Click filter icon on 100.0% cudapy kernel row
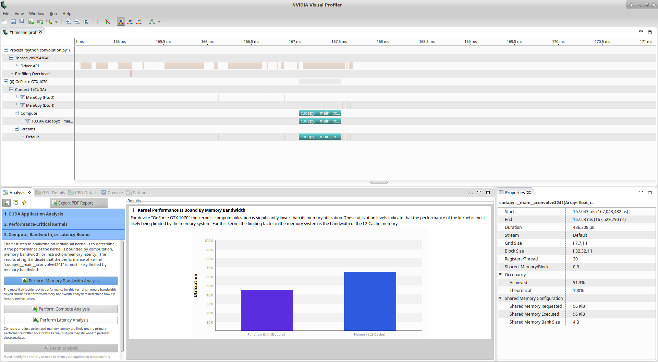Image resolution: width=658 pixels, height=362 pixels. click(x=28, y=121)
